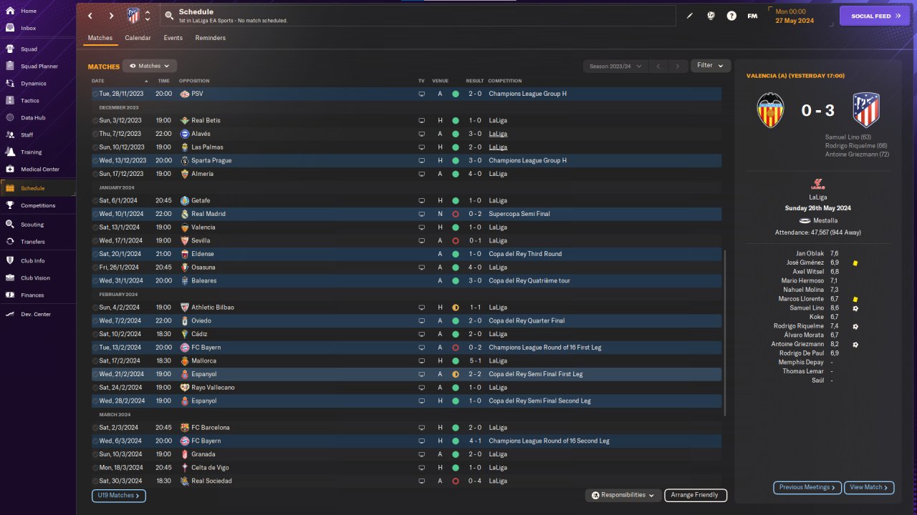Switch to the Events tab
Viewport: 917px width, 515px height.
coord(173,38)
